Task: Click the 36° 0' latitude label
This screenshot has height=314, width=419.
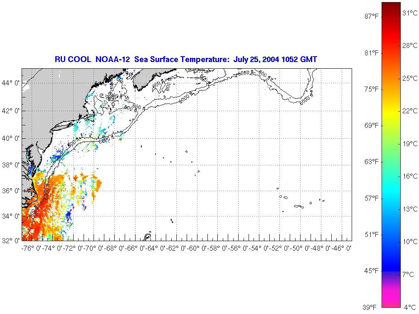Action: 10,191
